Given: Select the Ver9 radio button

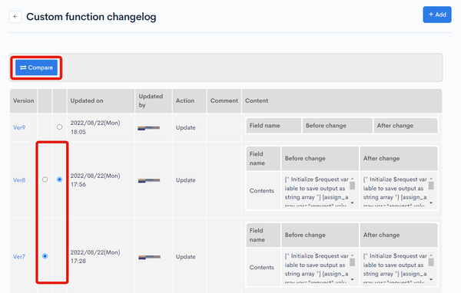Looking at the screenshot, I should click(59, 127).
